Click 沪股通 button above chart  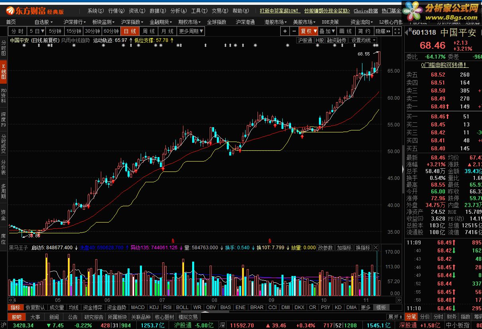(305, 40)
